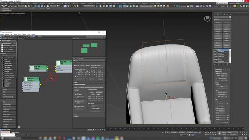Open the Modifier List dropdown
The image size is (249, 140).
(x=222, y=20)
